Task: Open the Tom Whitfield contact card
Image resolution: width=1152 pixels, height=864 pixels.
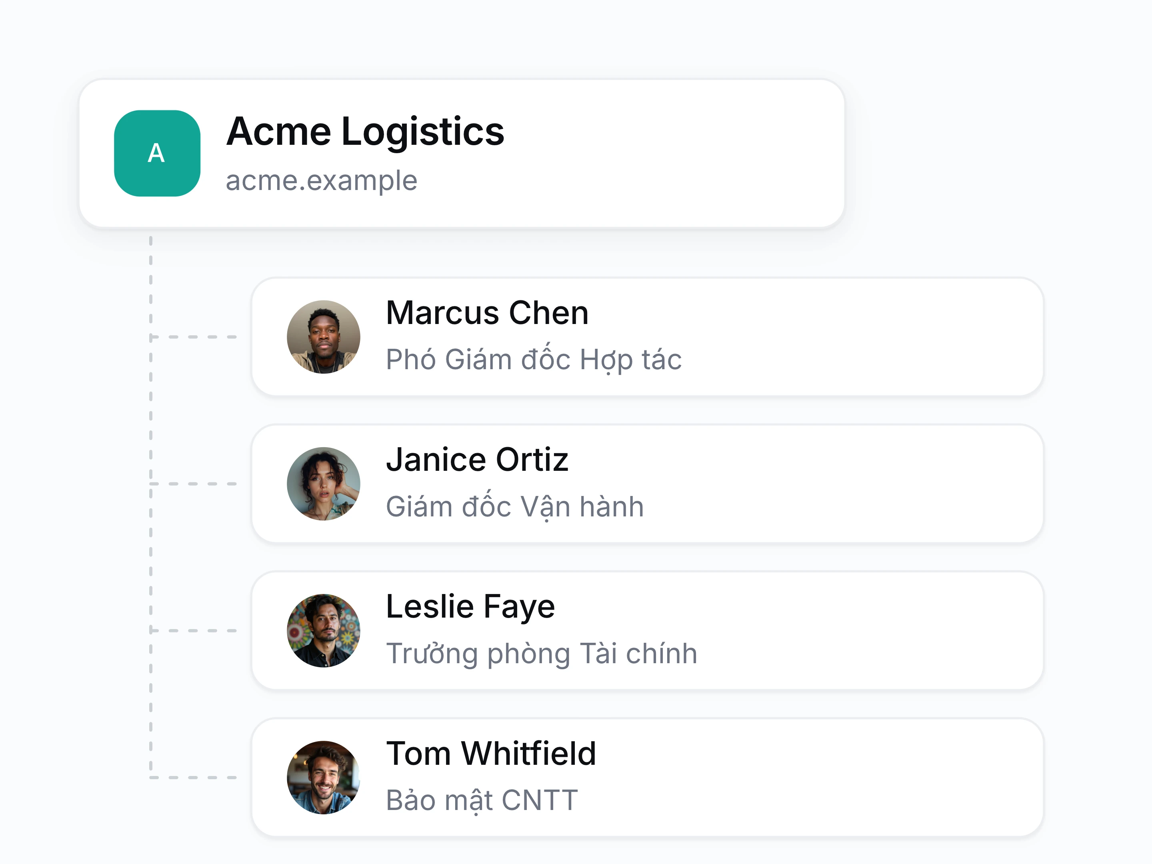Action: (647, 778)
